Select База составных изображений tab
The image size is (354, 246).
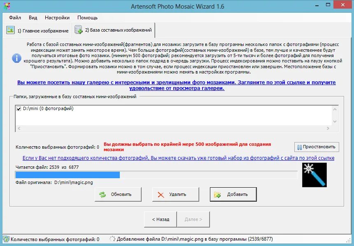[x=113, y=30]
